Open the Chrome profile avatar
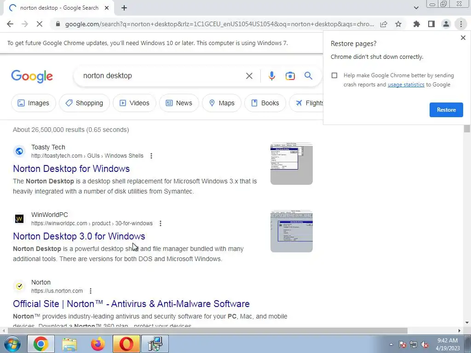 (446, 24)
